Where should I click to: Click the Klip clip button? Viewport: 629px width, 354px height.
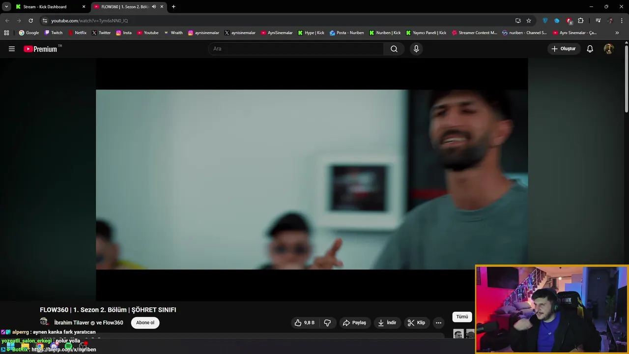[416, 323]
